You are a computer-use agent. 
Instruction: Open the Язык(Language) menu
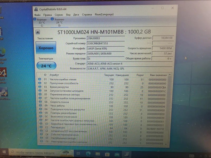104,14
